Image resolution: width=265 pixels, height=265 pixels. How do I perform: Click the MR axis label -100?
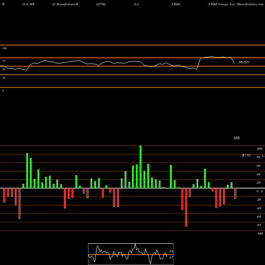point(260,234)
